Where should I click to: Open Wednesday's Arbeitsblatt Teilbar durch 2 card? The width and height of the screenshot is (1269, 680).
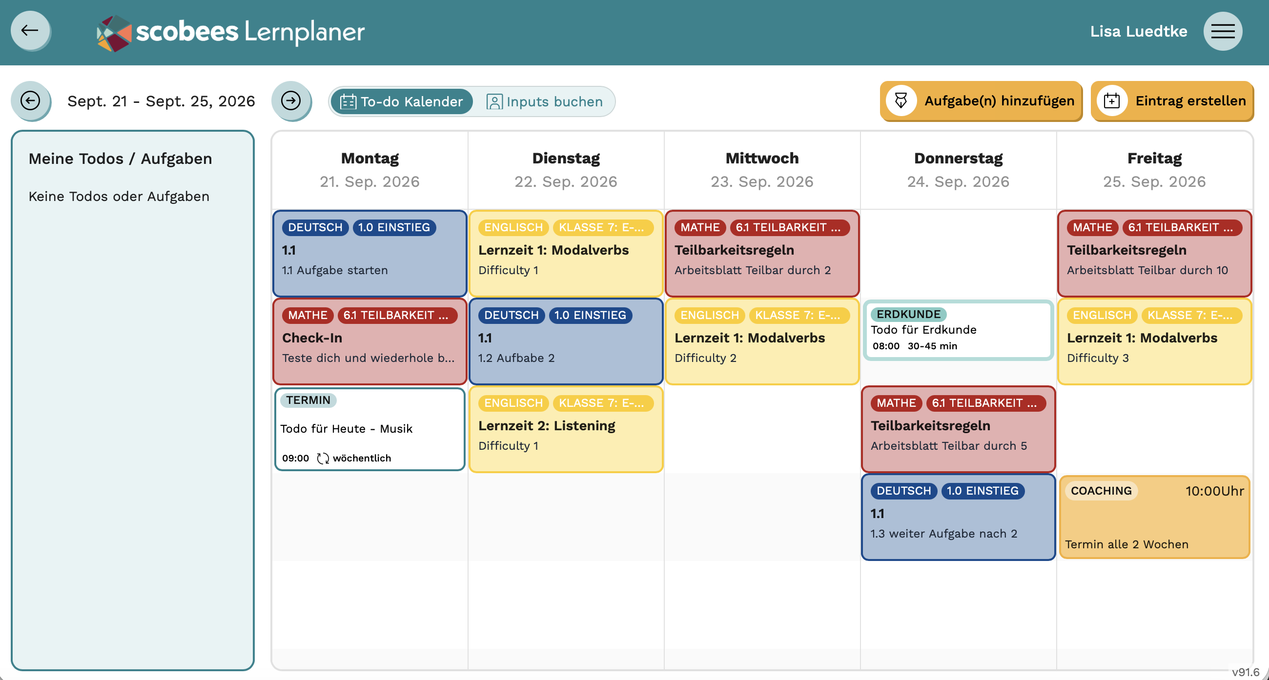pyautogui.click(x=761, y=253)
